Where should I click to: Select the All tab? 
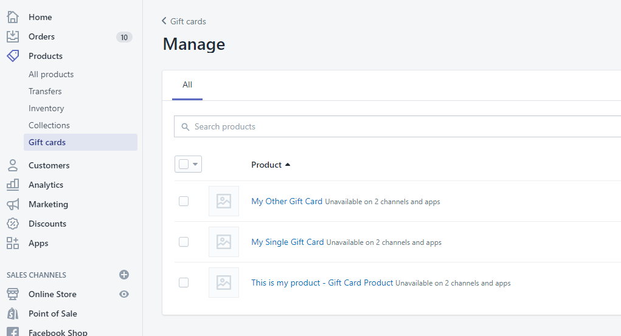(x=187, y=85)
